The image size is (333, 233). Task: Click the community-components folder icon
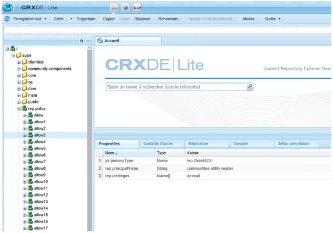(25, 69)
